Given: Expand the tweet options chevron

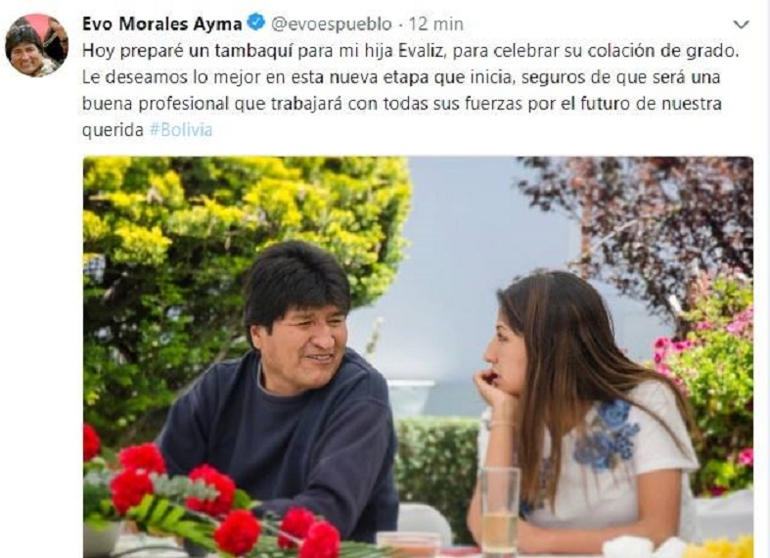Looking at the screenshot, I should [741, 23].
